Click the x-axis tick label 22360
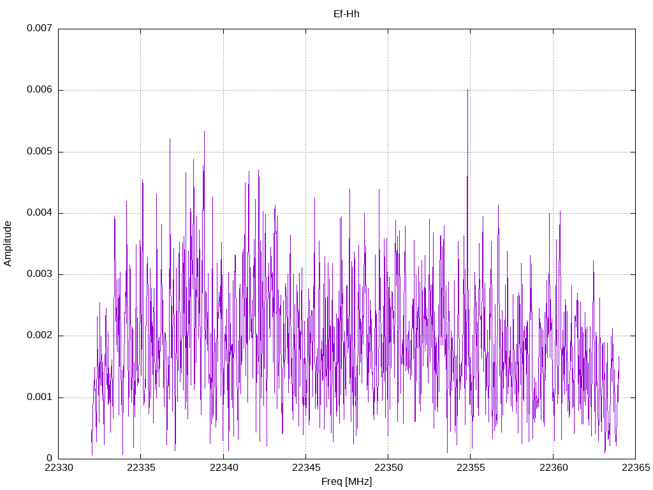The image size is (653, 490). coord(554,468)
